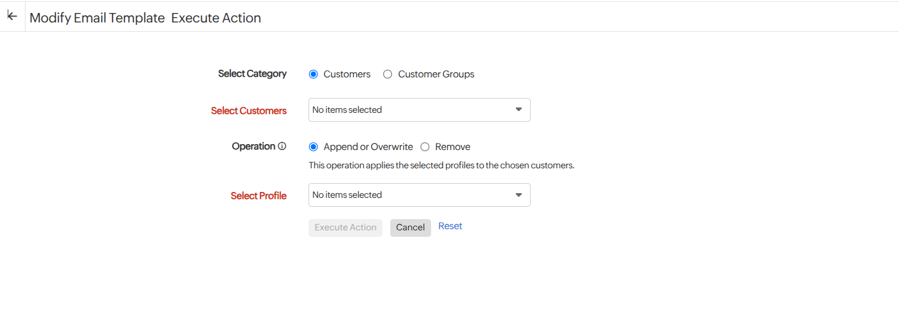
Task: Click the Customer Groups label text
Action: (x=436, y=74)
